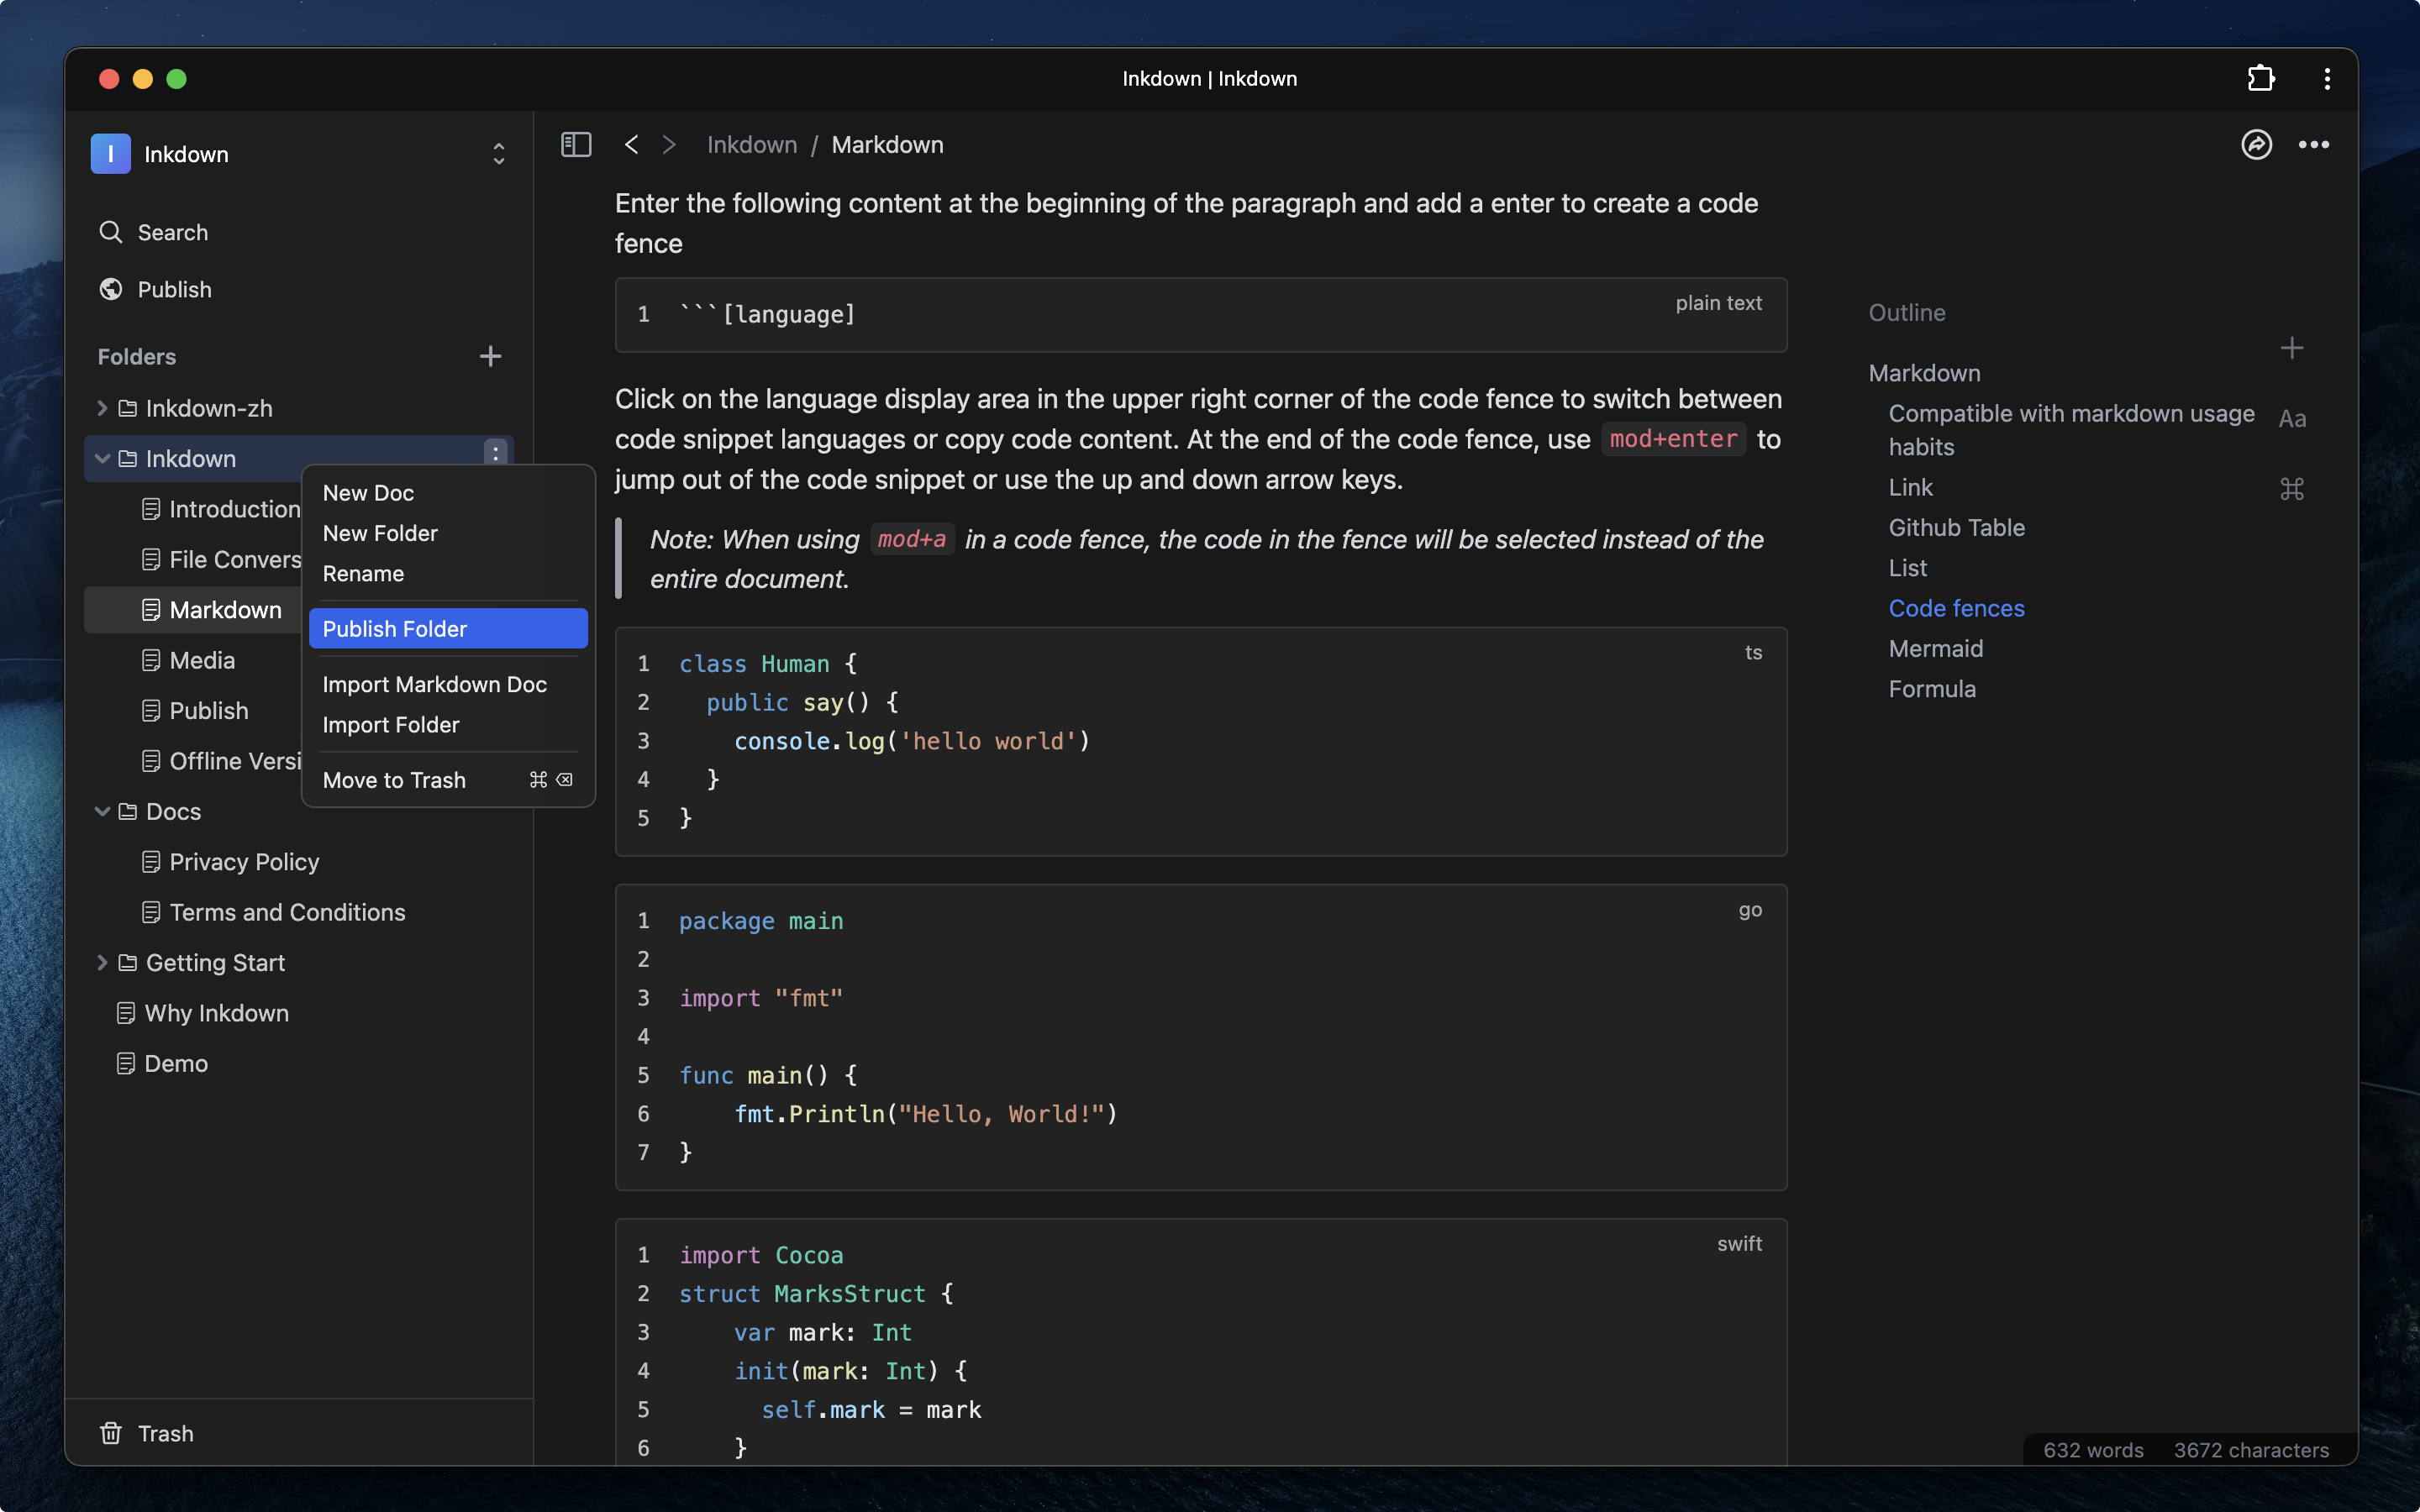Image resolution: width=2420 pixels, height=1512 pixels.
Task: Open the workspace switcher up-down arrows
Action: [x=498, y=154]
